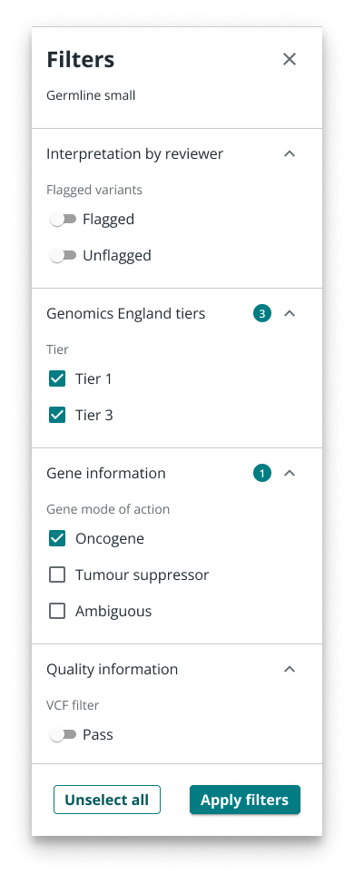Check the Tumour suppressor checkbox
This screenshot has height=874, width=354.
tap(57, 574)
